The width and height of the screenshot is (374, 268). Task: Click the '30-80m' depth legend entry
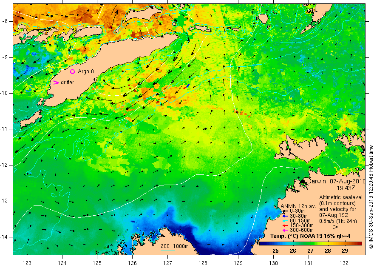click(299, 216)
